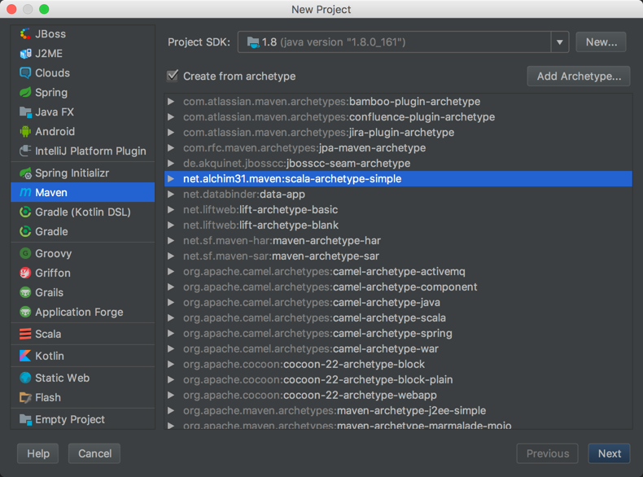Click the SDK folder icon in the combo box
The image size is (643, 477).
(x=252, y=42)
